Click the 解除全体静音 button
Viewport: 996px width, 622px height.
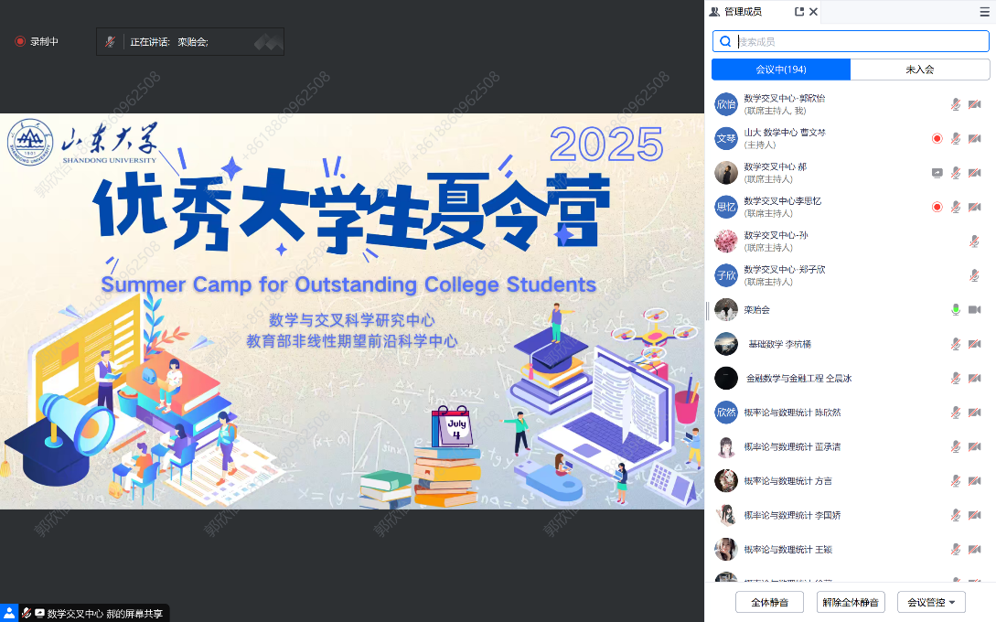coord(851,602)
